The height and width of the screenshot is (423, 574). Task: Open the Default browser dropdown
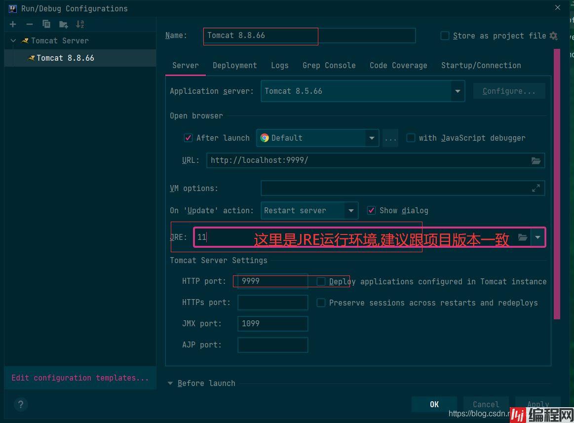(372, 138)
